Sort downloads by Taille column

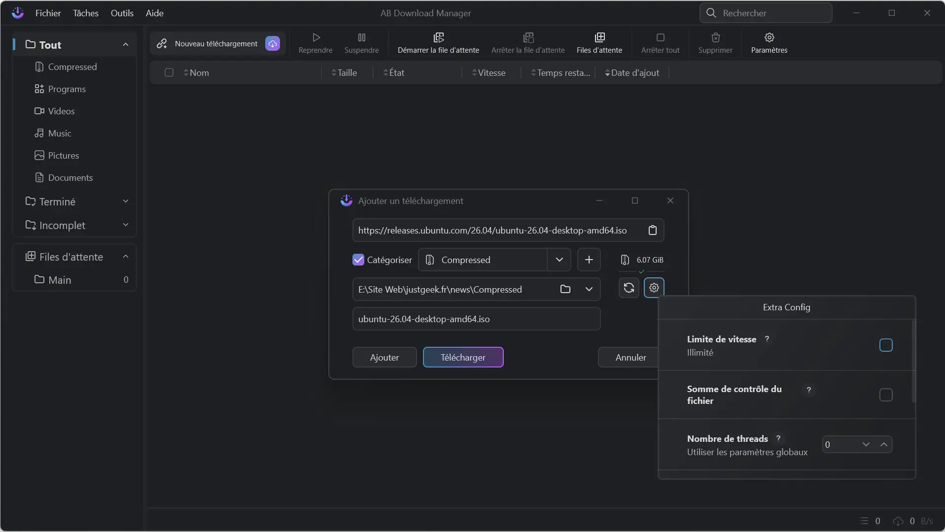(x=344, y=72)
